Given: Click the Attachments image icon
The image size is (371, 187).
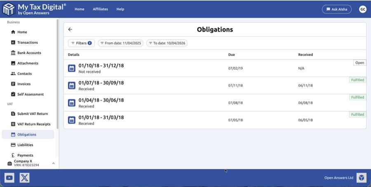Looking at the screenshot, I should 13,63.
